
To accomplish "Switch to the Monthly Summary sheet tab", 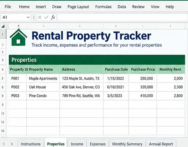I will coord(127,144).
